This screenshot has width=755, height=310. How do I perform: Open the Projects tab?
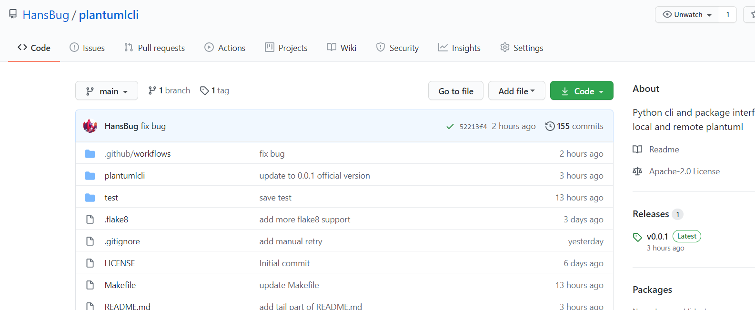click(286, 48)
